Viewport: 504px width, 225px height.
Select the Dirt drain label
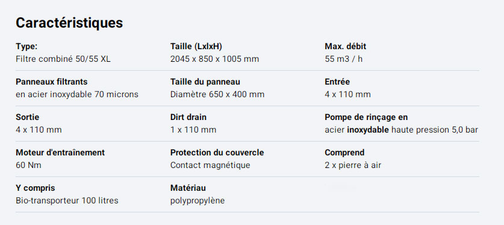[188, 118]
